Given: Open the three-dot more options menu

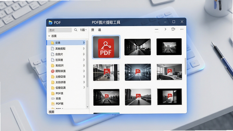Looking at the screenshot, I should 182,29.
